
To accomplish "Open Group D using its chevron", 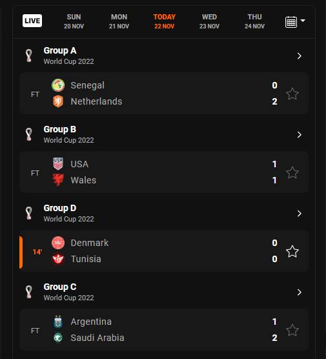I will tap(300, 213).
